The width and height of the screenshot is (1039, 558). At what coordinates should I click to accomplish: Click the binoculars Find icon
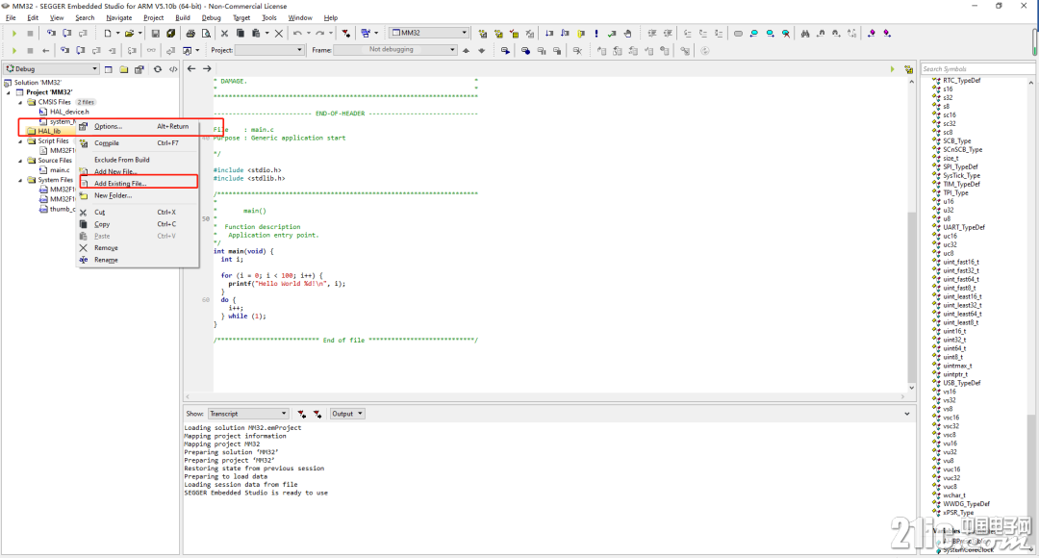click(x=805, y=33)
